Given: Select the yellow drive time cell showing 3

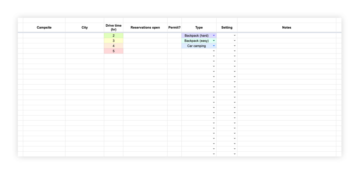Looking at the screenshot, I should click(x=113, y=41).
